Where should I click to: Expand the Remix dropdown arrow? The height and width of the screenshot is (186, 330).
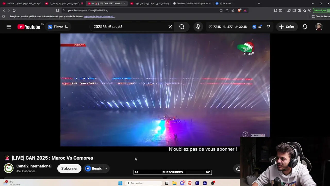(106, 168)
